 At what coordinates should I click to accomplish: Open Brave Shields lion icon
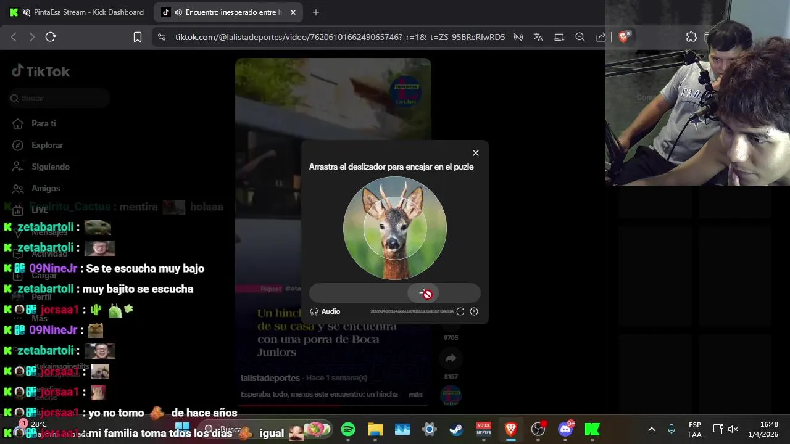pyautogui.click(x=623, y=37)
